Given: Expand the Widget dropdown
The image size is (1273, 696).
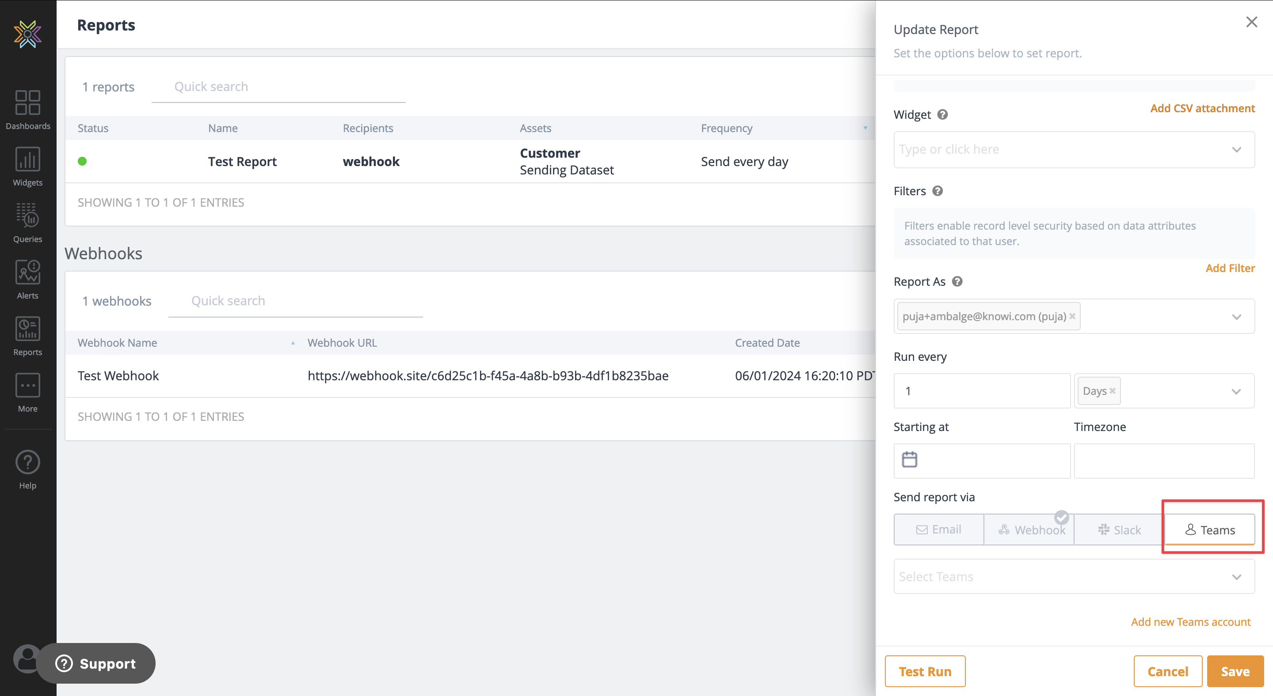Looking at the screenshot, I should click(x=1236, y=150).
